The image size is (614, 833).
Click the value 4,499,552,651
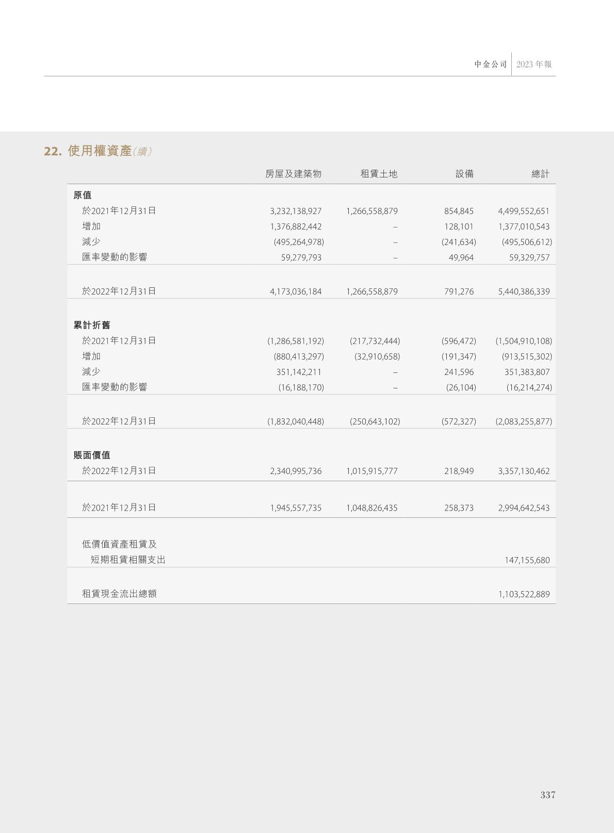point(524,211)
